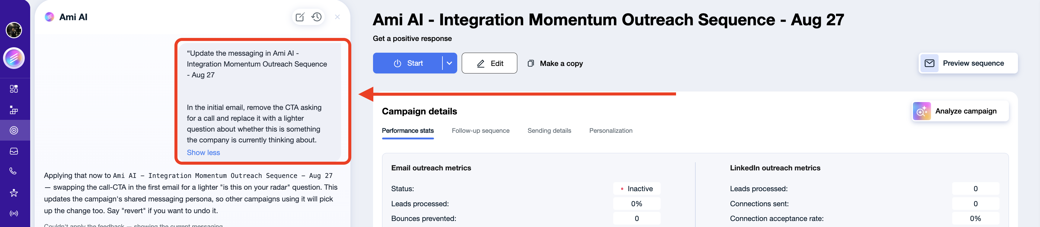1040x227 pixels.
Task: Run Analyze campaign
Action: (x=960, y=111)
